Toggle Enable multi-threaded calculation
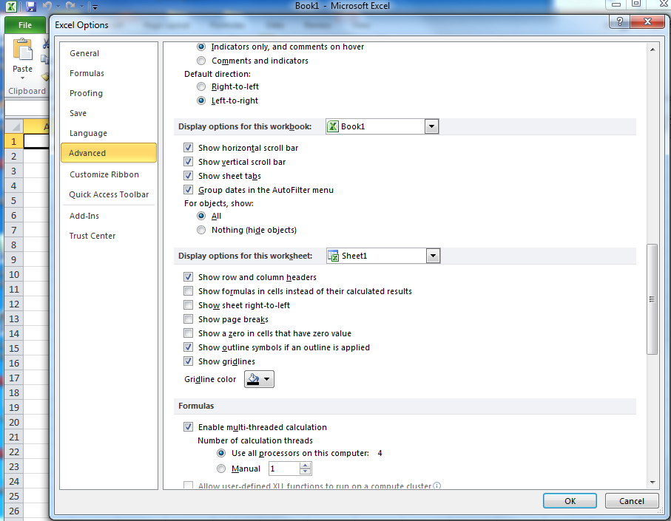The image size is (671, 521). [189, 427]
